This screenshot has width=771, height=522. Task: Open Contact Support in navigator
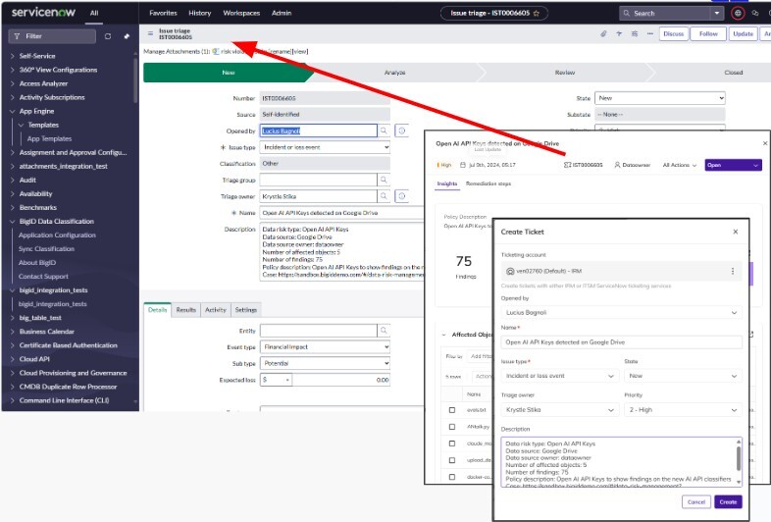(x=43, y=277)
